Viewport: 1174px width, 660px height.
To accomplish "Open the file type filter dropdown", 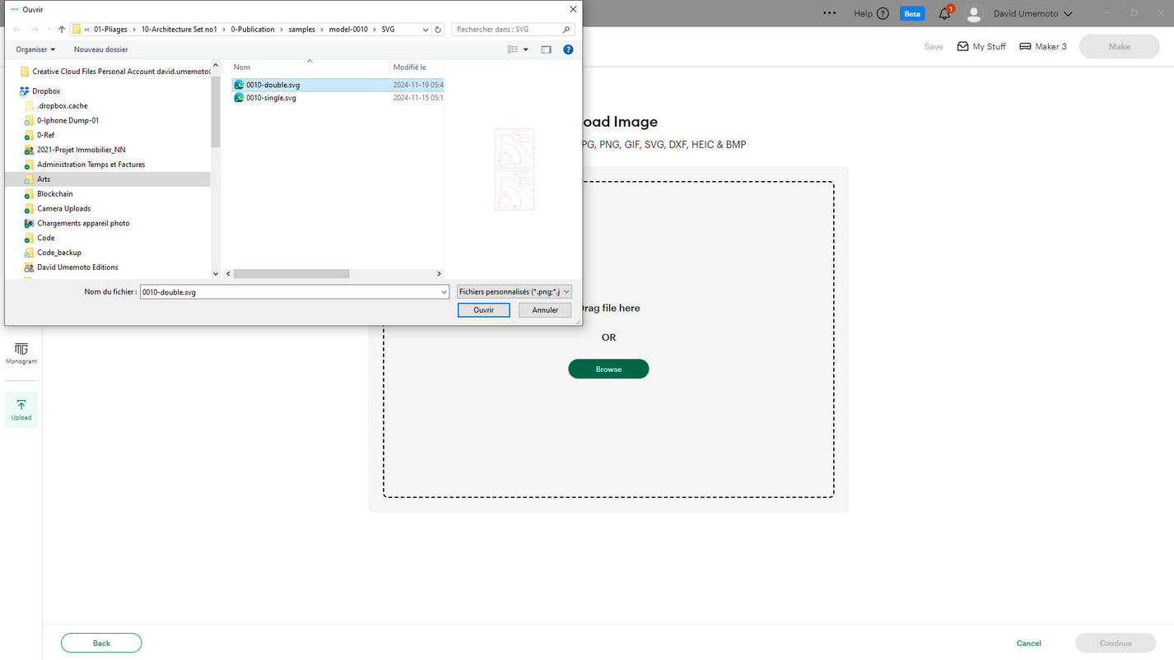I will (514, 292).
